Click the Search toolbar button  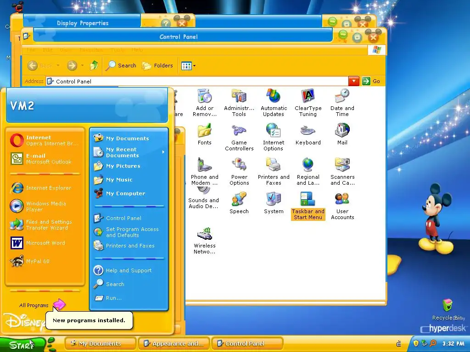[121, 66]
